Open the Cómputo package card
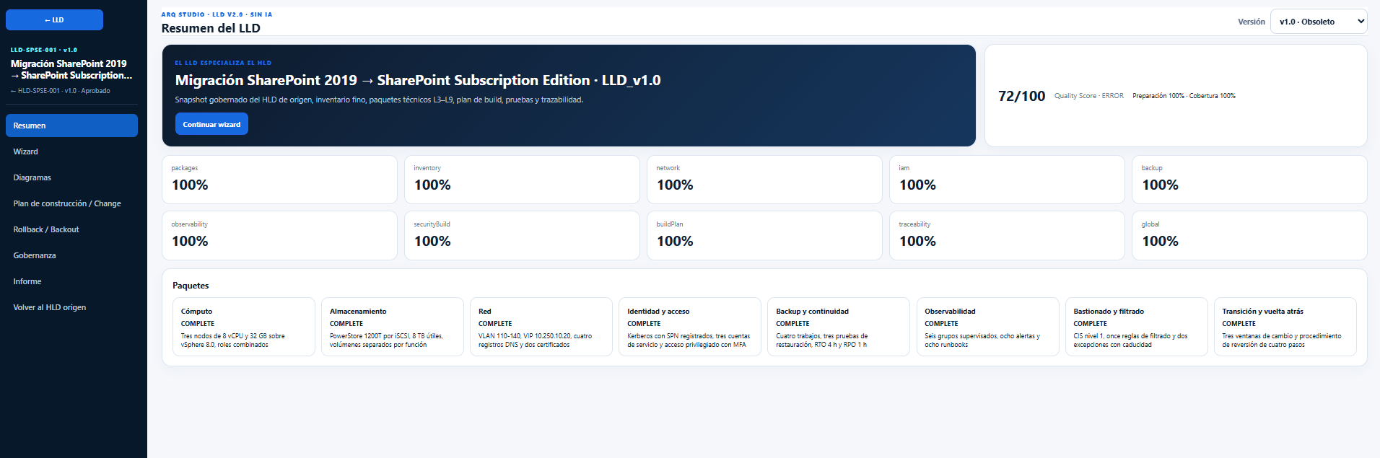This screenshot has width=1380, height=458. click(x=244, y=327)
